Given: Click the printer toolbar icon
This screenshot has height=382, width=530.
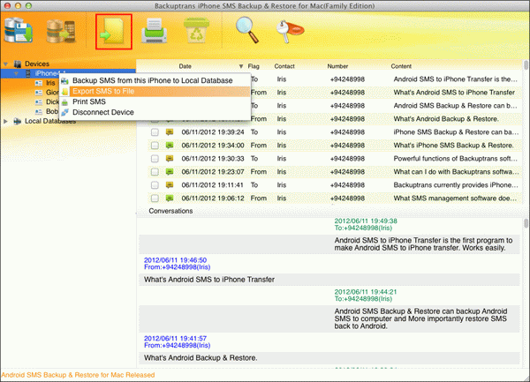Looking at the screenshot, I should [154, 31].
